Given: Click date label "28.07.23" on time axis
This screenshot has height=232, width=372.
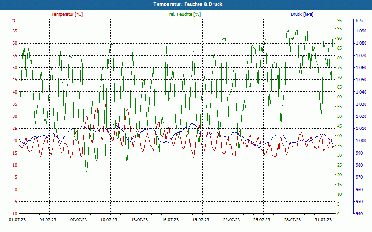Looking at the screenshot, I should coord(292,220).
